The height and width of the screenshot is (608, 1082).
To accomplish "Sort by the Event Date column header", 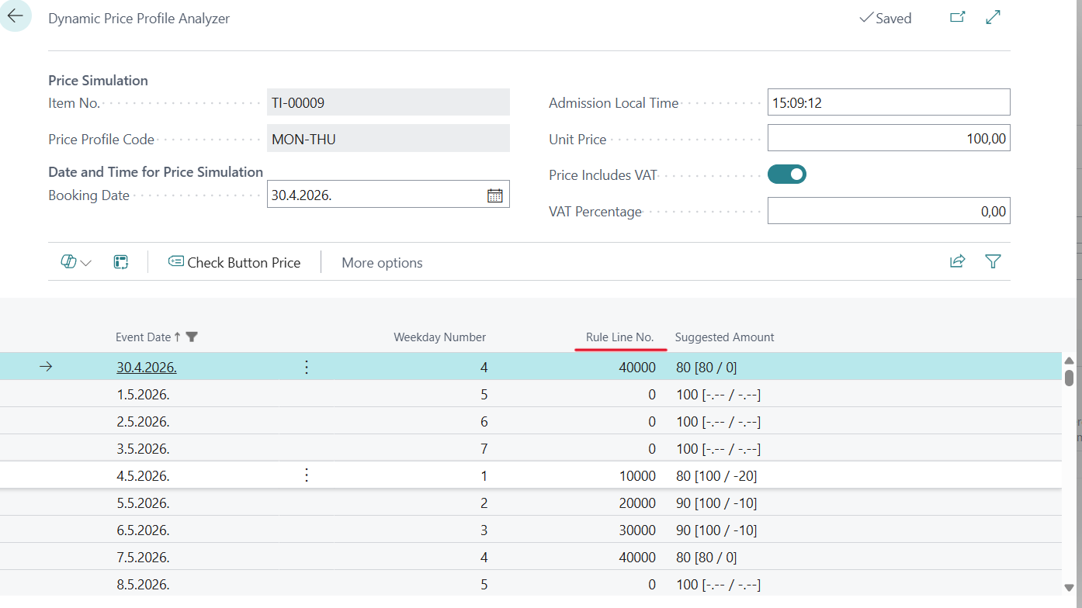I will [x=143, y=337].
